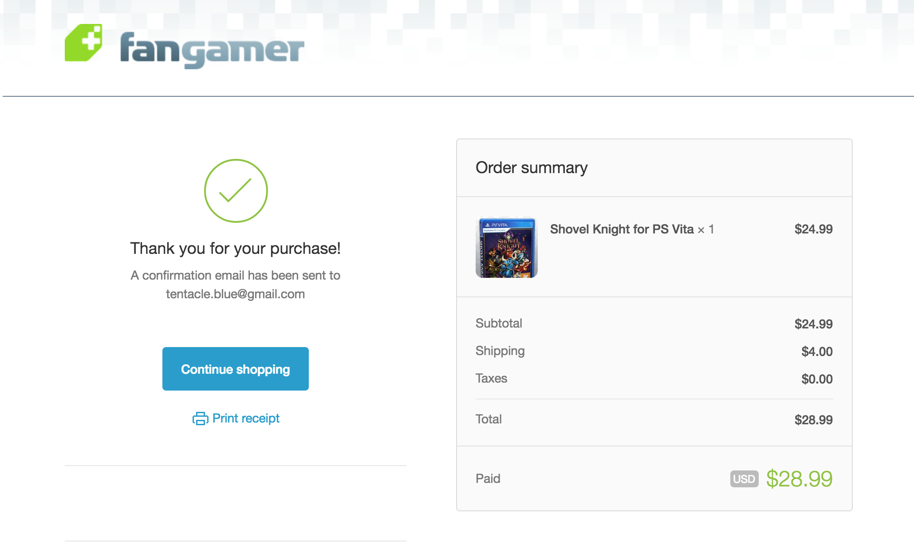Click the Taxes label
The image size is (914, 557).
tap(491, 379)
